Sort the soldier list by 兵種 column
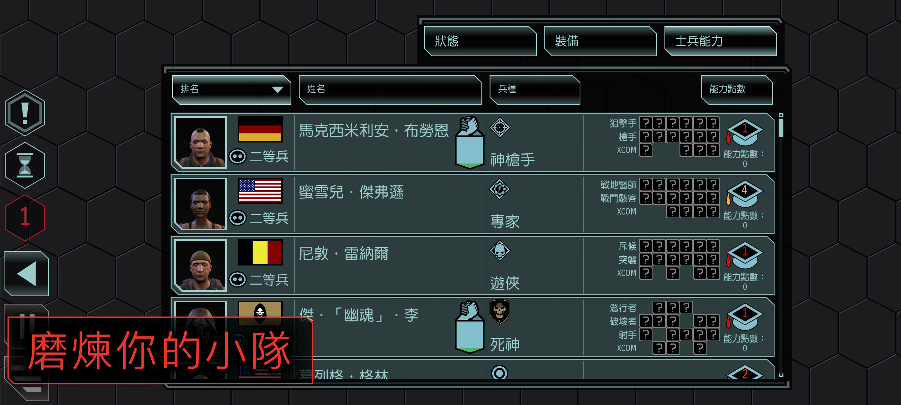This screenshot has height=405, width=901. [535, 90]
